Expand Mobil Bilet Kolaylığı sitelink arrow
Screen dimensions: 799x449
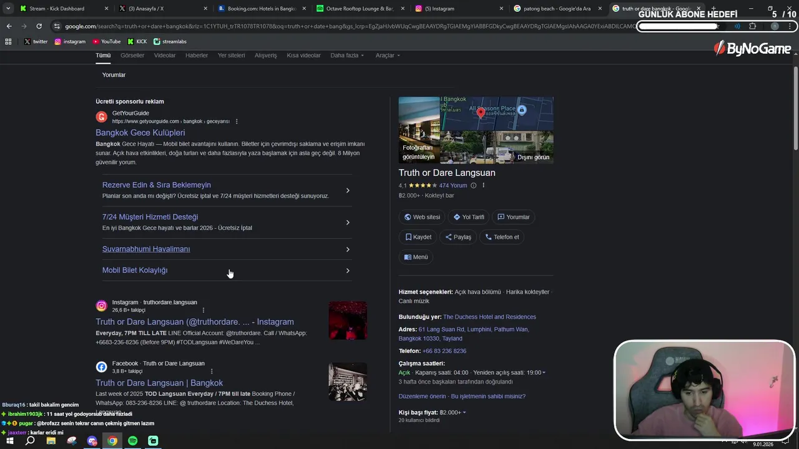tap(348, 271)
